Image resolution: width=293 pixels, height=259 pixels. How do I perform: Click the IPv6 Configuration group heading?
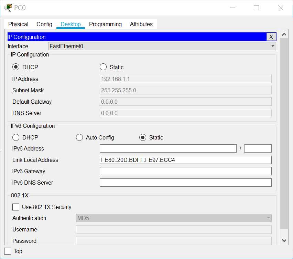pos(33,126)
